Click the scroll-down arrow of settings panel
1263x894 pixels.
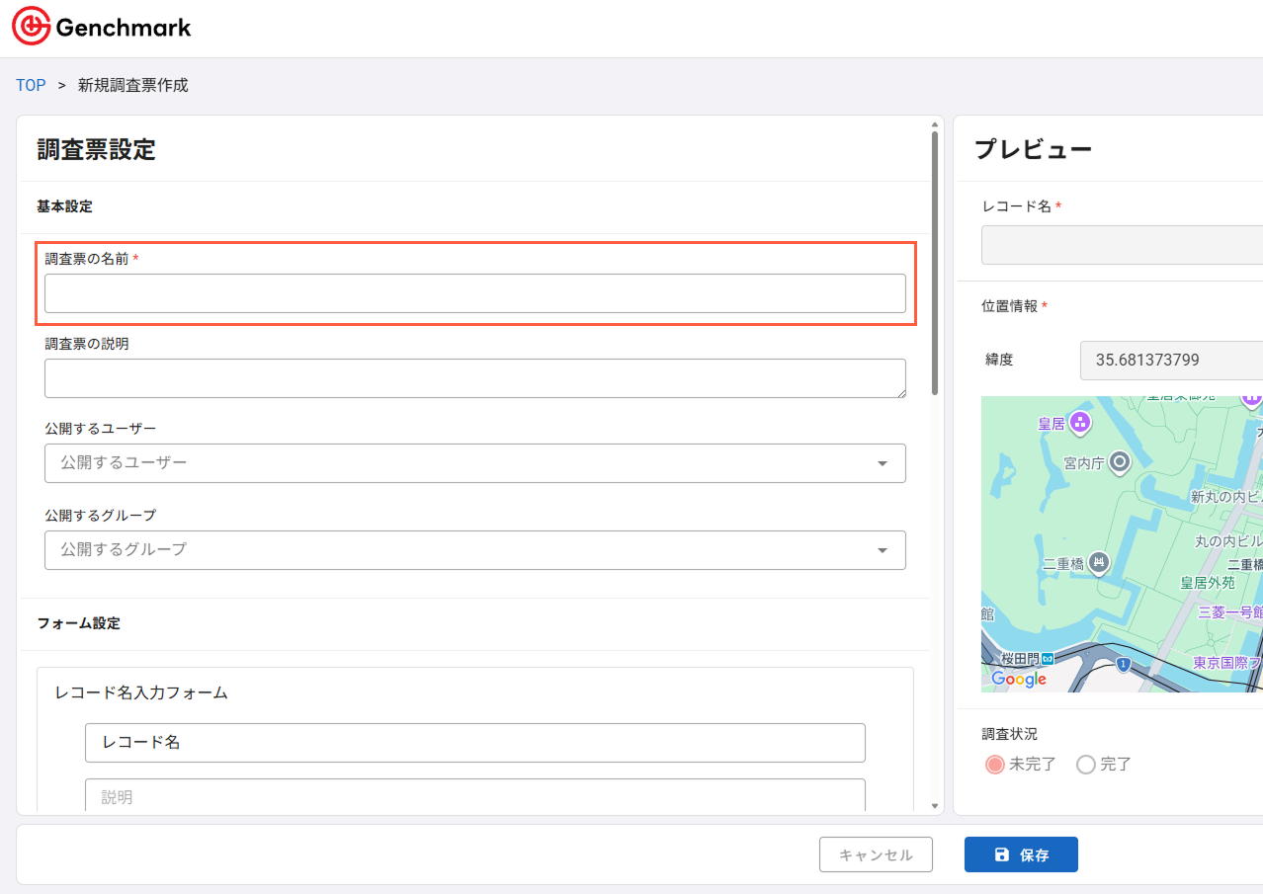pos(935,806)
